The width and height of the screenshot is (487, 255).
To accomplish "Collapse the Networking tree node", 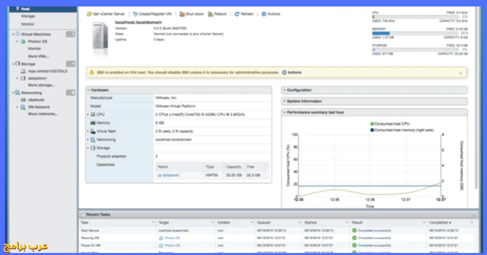I will [13, 93].
